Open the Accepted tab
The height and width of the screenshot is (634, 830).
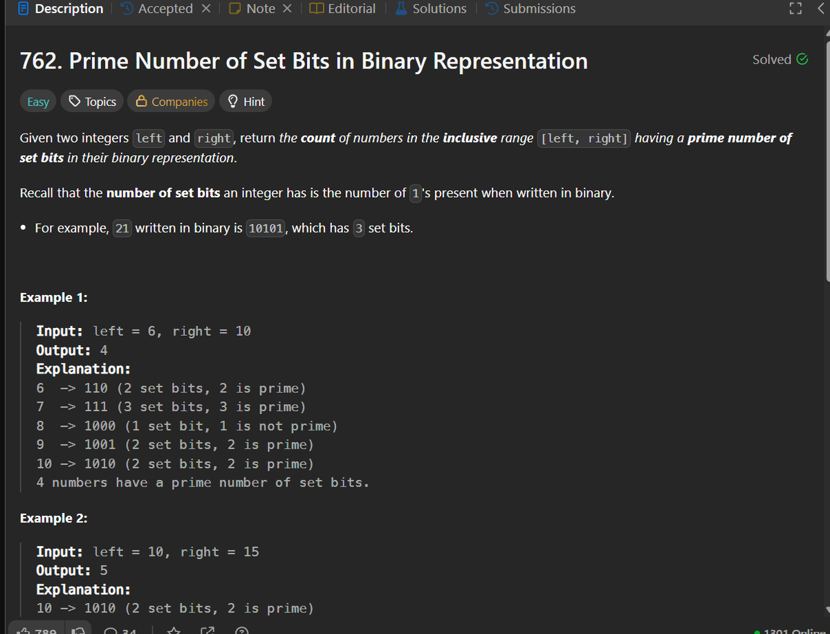[158, 9]
